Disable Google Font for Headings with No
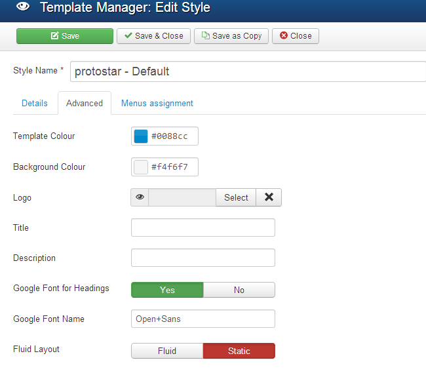This screenshot has width=426, height=377. [239, 290]
